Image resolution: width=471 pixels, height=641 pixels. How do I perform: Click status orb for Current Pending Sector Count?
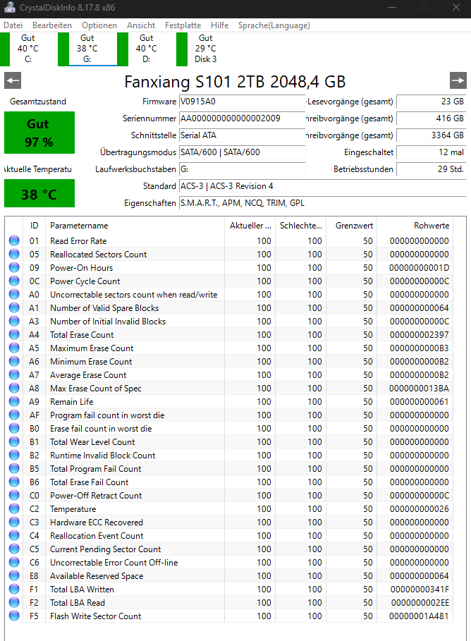[x=14, y=549]
